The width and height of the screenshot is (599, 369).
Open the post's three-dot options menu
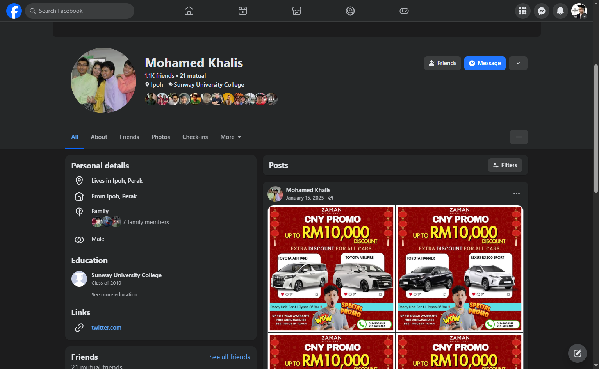point(517,193)
